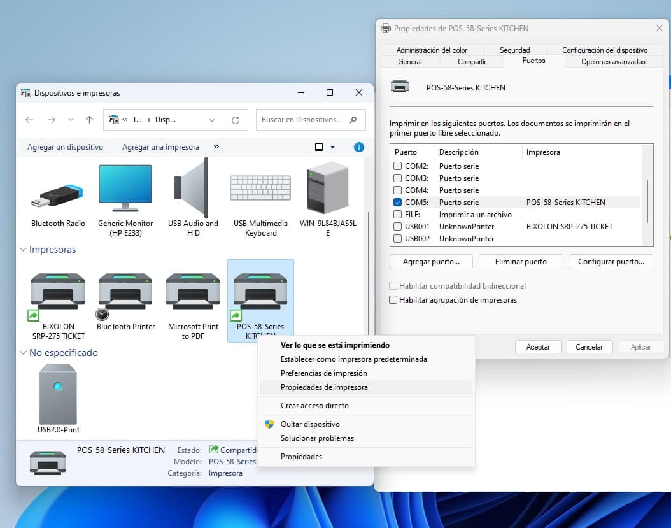Show more toolbar commands chevron
671x528 pixels.
click(216, 147)
